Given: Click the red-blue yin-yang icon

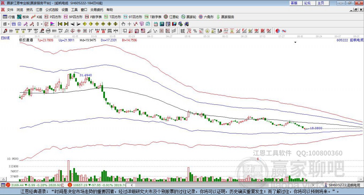Looking at the screenshot, I should pyautogui.click(x=278, y=31).
